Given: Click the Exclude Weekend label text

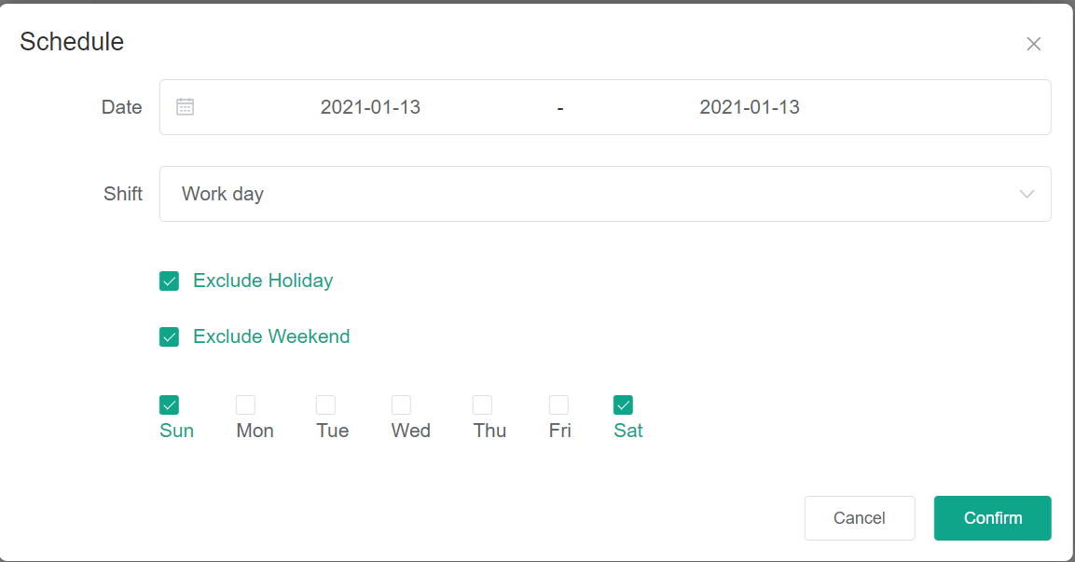Looking at the screenshot, I should tap(271, 336).
